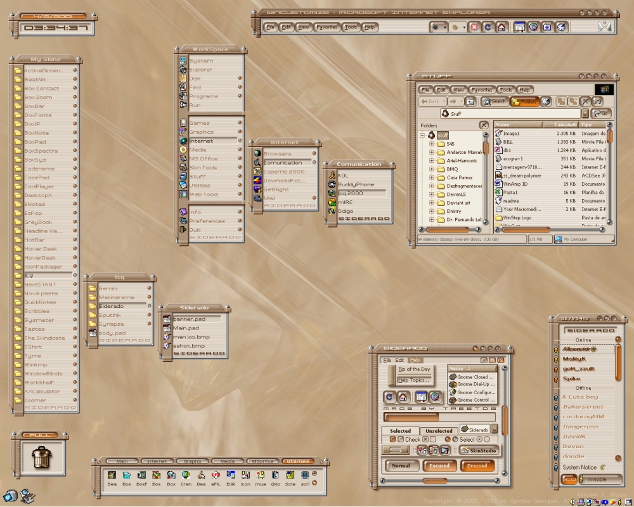The height and width of the screenshot is (507, 634).
Task: Select the Spike contact in the ICQ list
Action: [571, 379]
